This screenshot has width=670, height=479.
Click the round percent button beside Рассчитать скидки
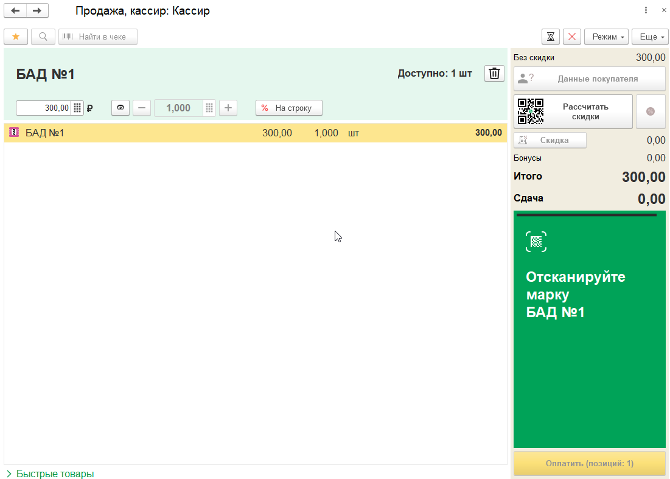click(x=651, y=111)
